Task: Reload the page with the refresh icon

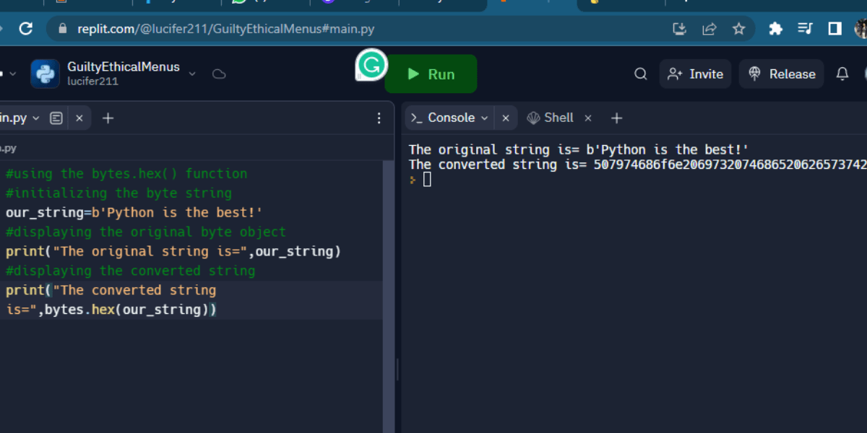Action: coord(27,29)
